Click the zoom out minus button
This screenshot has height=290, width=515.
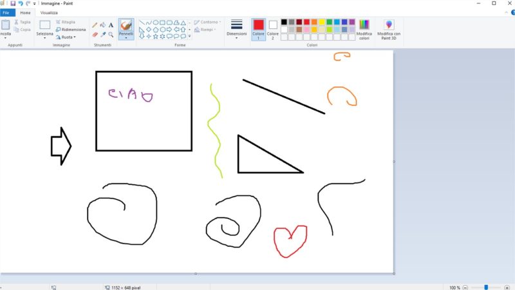(465, 287)
